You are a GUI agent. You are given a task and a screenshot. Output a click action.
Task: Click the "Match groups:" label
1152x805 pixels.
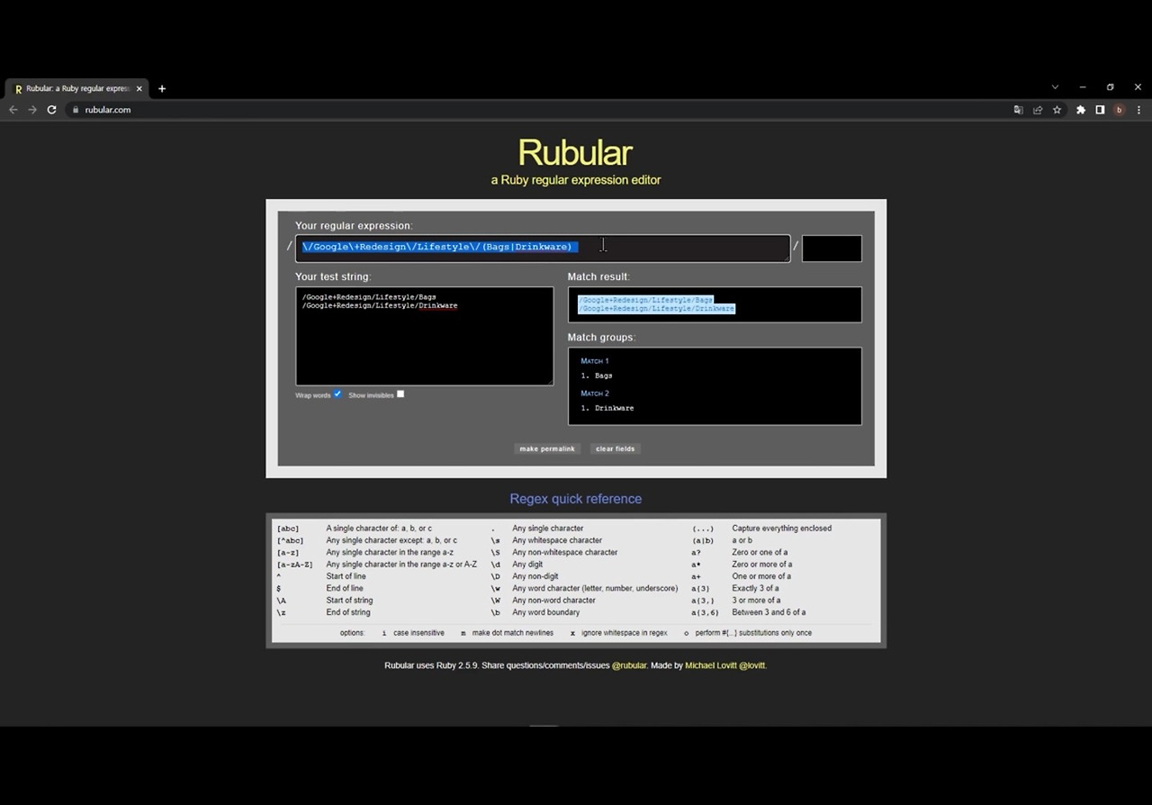pos(601,338)
